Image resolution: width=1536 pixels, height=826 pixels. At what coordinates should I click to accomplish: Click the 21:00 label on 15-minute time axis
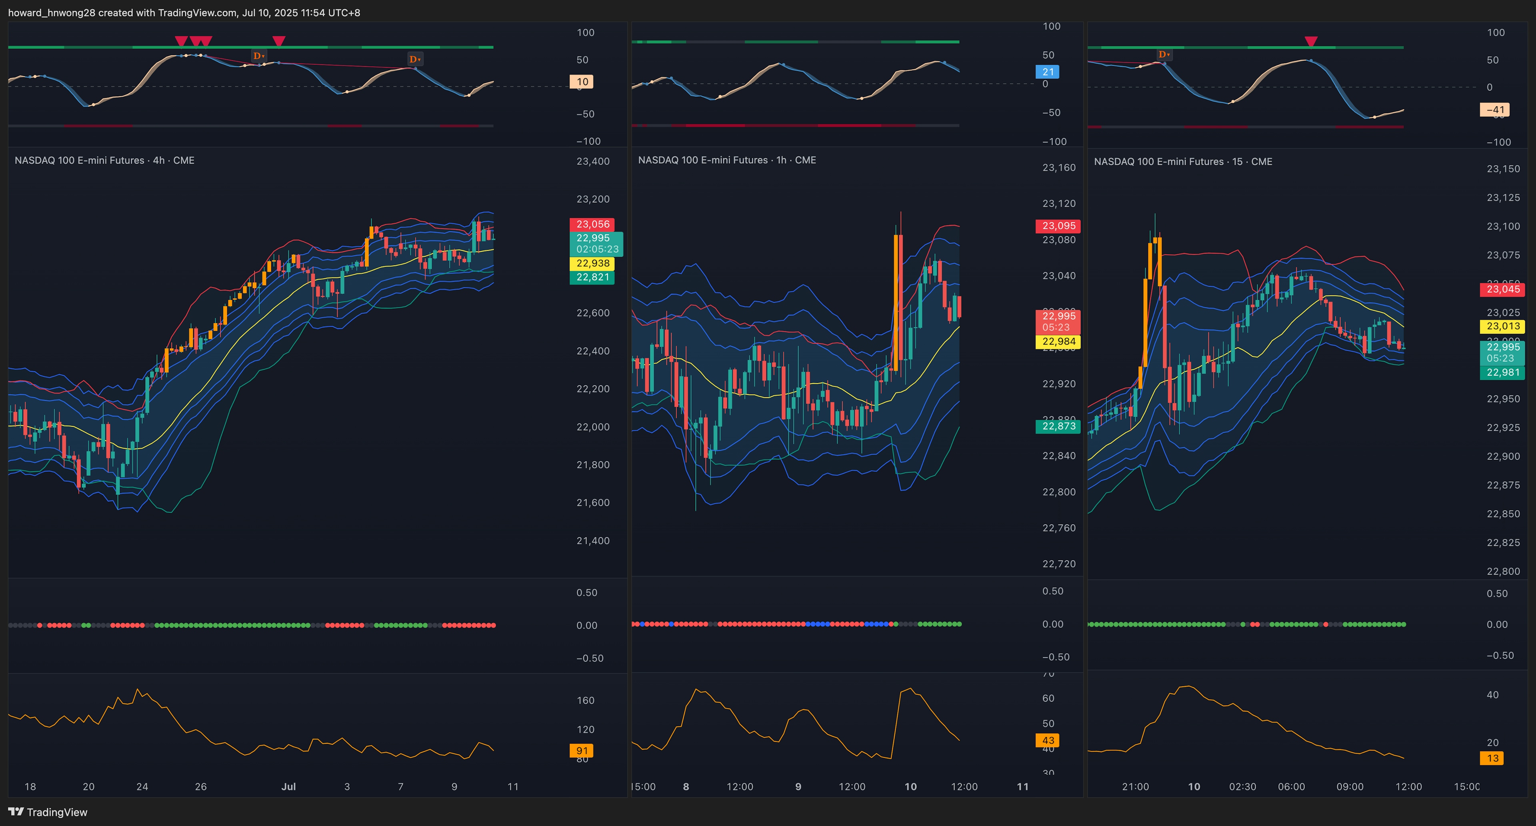1135,787
